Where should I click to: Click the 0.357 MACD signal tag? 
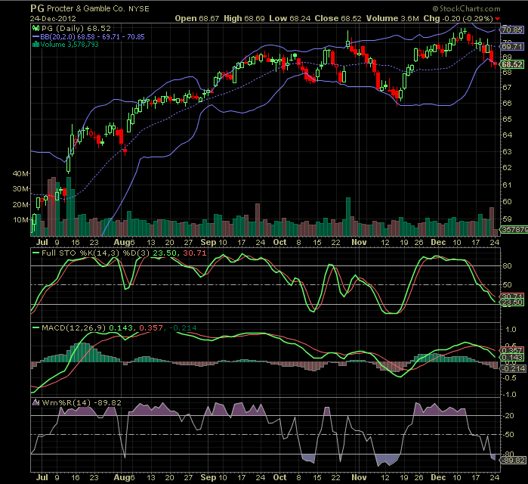point(512,351)
